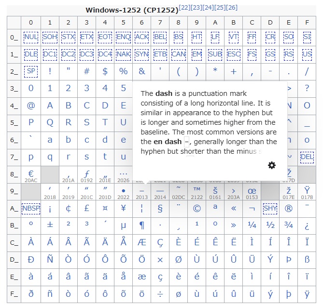
Task: Open the trademark 2122 cell
Action: (x=197, y=192)
